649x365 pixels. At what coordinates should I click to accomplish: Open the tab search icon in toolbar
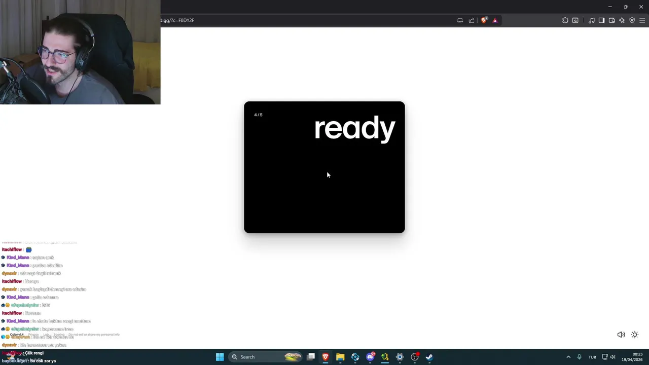575,20
